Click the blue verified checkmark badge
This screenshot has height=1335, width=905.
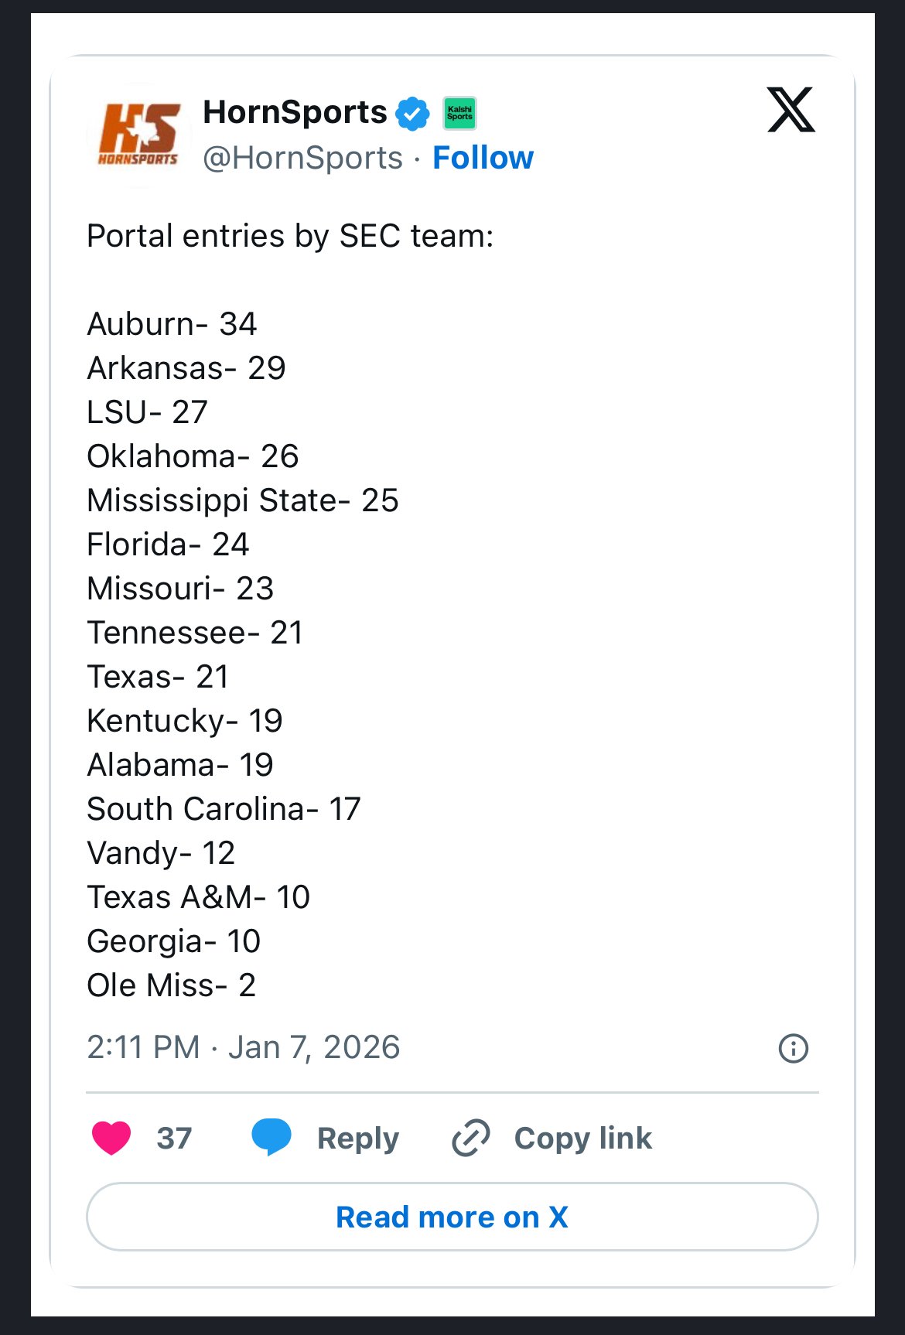(x=412, y=114)
